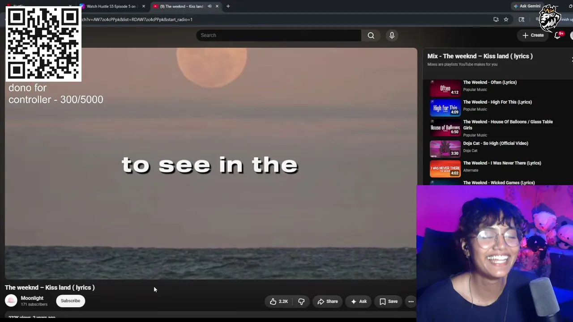Screen dimensions: 573x322
Task: Start voice search with the microphone icon
Action: point(392,35)
